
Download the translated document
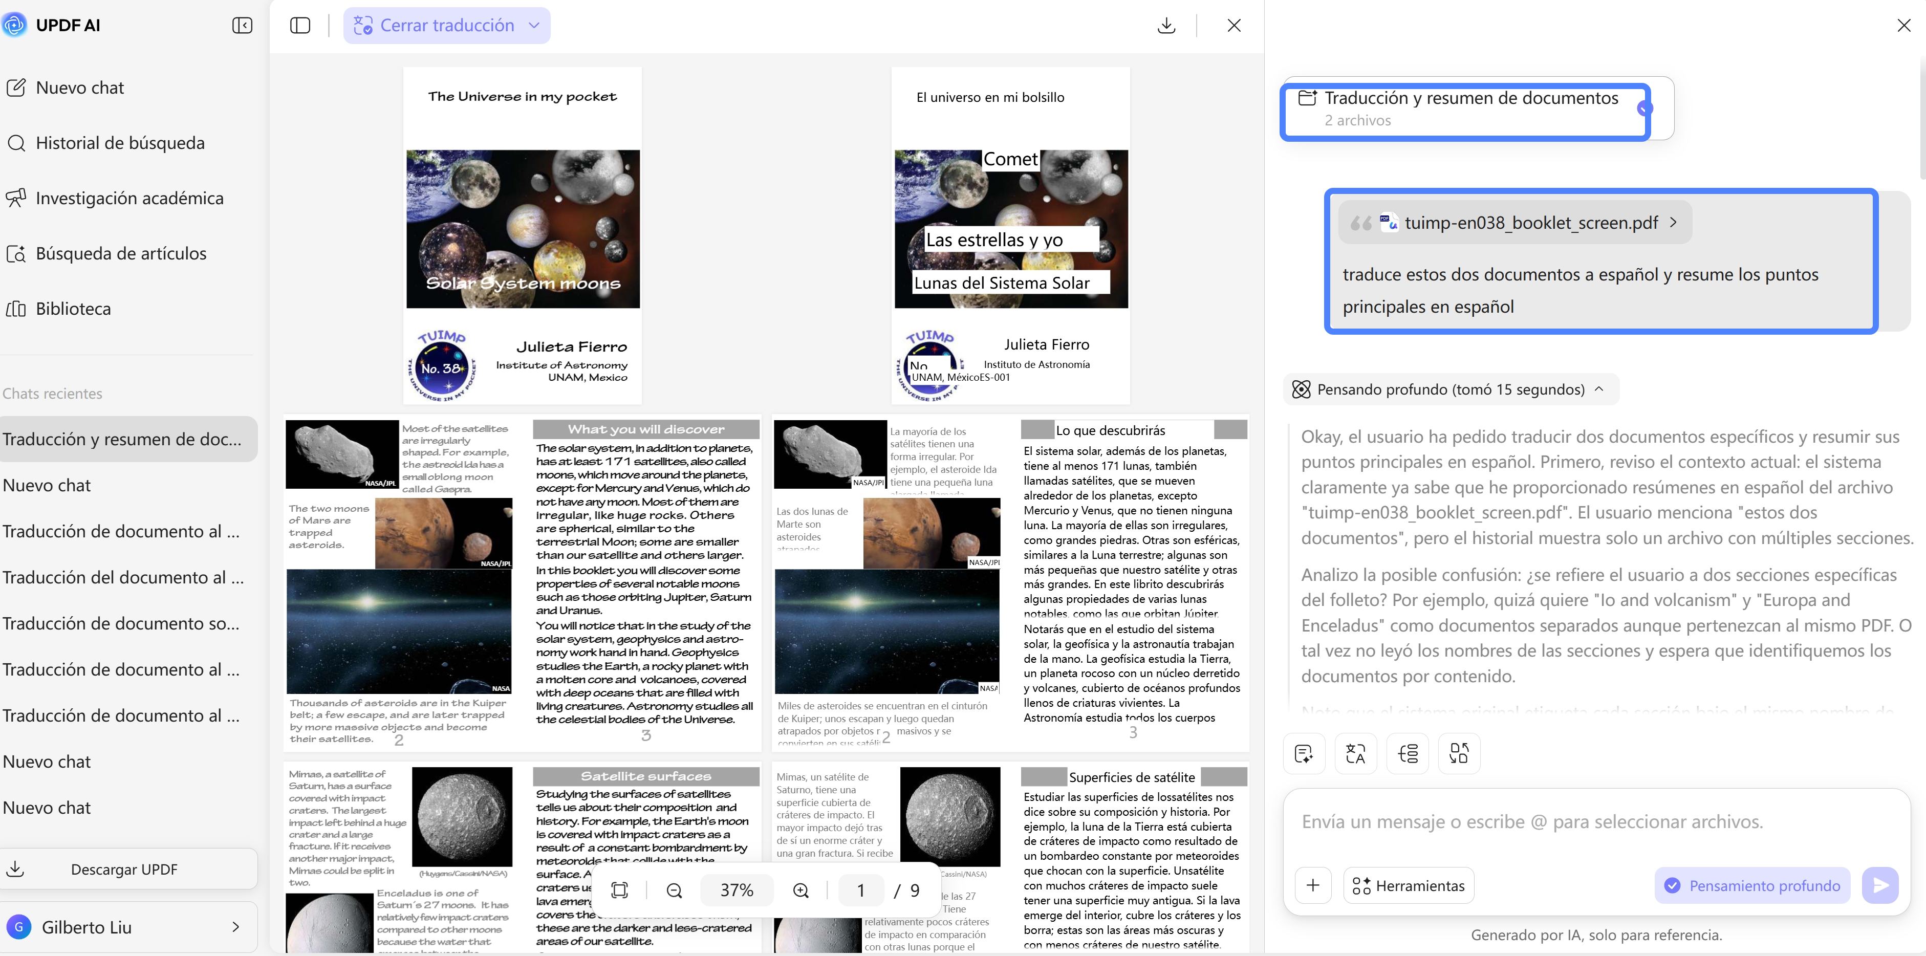pyautogui.click(x=1166, y=26)
